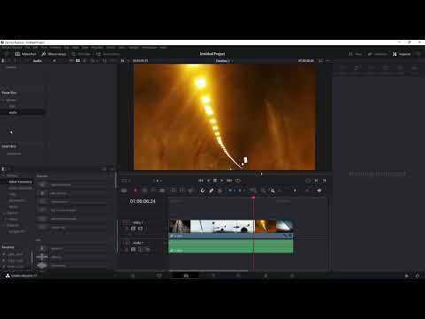Open the File menu

pyautogui.click(x=27, y=48)
